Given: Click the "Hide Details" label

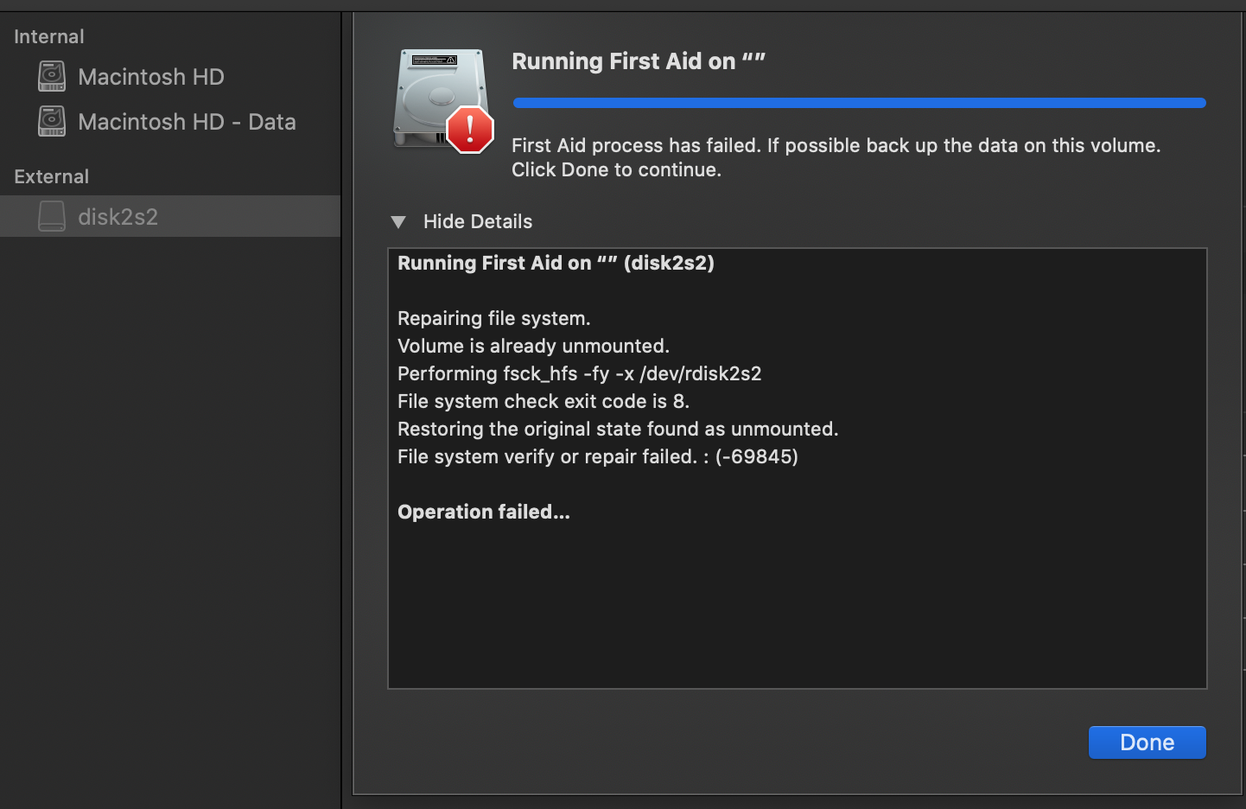Looking at the screenshot, I should (478, 222).
